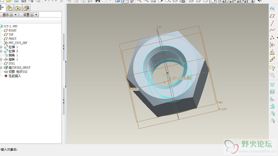This screenshot has height=156, width=278.
Task: Click the RIGHT plane label in 3D view
Action: [x=223, y=109]
